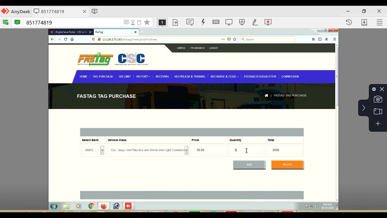Click the CSC logo
This screenshot has height=218, width=387.
click(x=131, y=59)
